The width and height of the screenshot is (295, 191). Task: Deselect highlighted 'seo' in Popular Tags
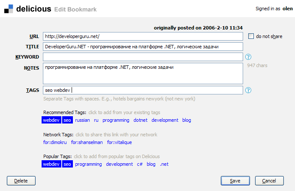[x=67, y=164]
